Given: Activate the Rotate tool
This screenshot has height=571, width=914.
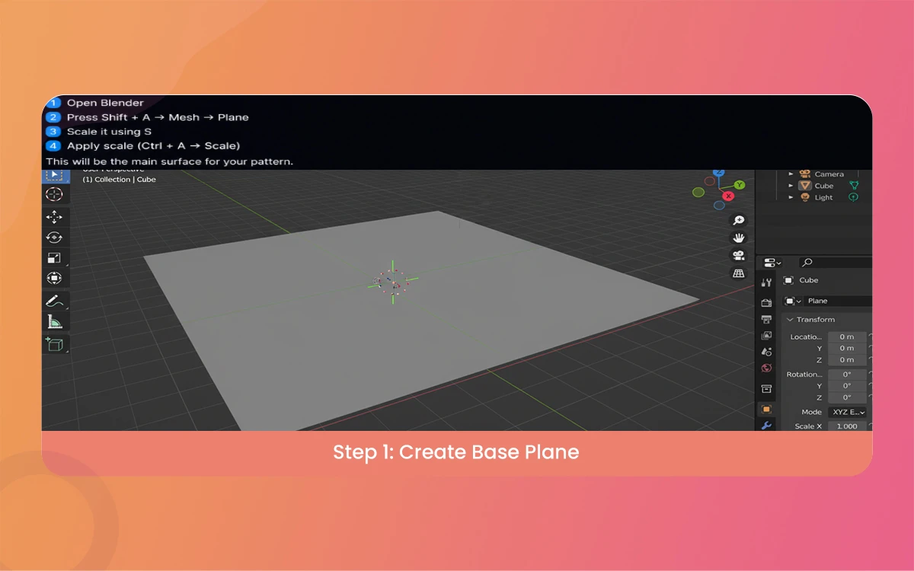Looking at the screenshot, I should pyautogui.click(x=54, y=238).
